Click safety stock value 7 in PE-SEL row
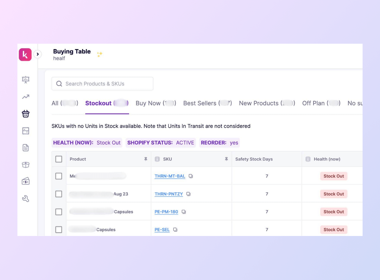Image resolution: width=380 pixels, height=280 pixels. [x=267, y=230]
